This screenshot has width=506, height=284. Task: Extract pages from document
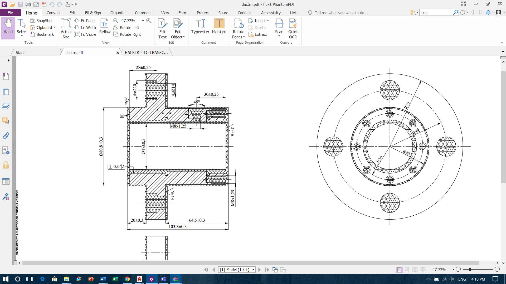(258, 34)
